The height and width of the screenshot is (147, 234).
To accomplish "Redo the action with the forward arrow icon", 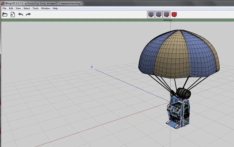I will [x=28, y=15].
